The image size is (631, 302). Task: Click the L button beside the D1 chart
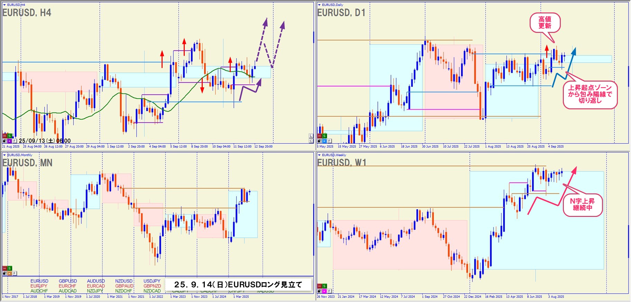point(311,136)
